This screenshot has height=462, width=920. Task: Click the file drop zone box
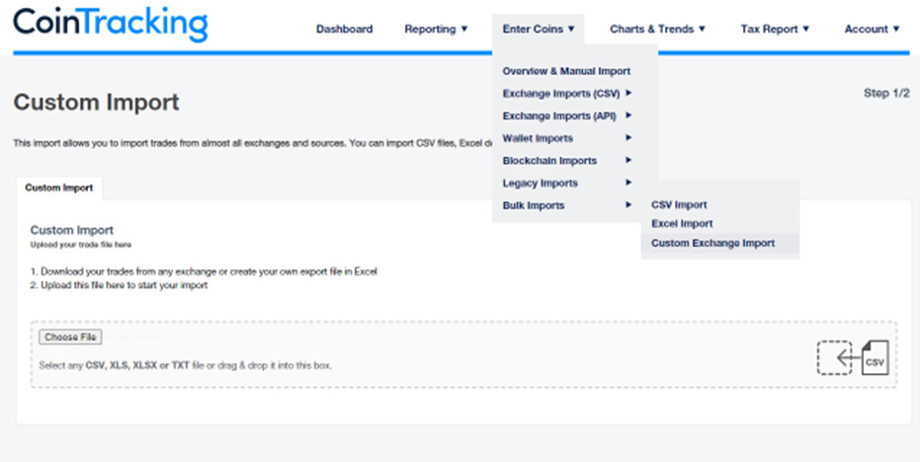(x=463, y=354)
